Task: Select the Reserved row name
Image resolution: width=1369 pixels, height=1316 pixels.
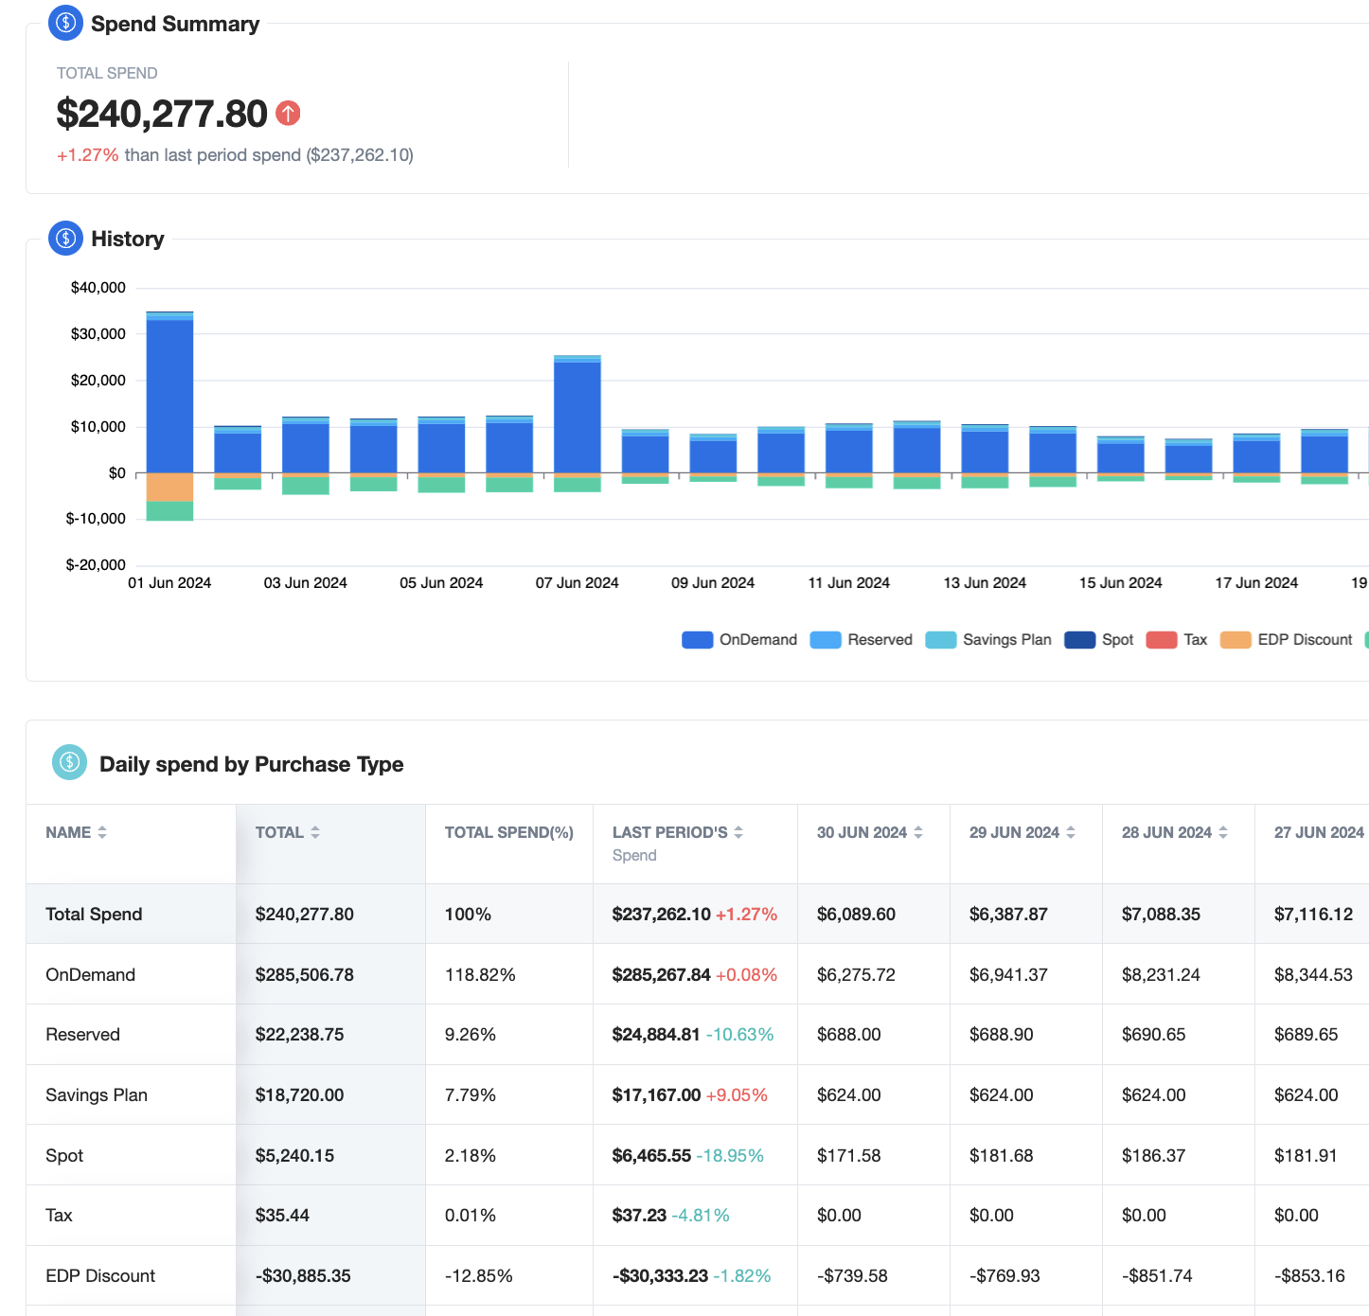Action: pyautogui.click(x=83, y=1035)
